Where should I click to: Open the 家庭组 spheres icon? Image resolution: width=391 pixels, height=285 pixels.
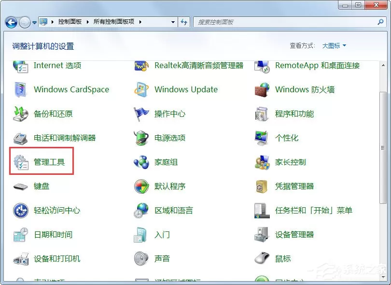[x=141, y=162]
